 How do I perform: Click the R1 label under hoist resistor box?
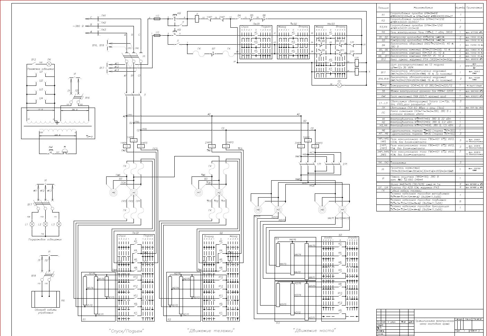pos(84,320)
